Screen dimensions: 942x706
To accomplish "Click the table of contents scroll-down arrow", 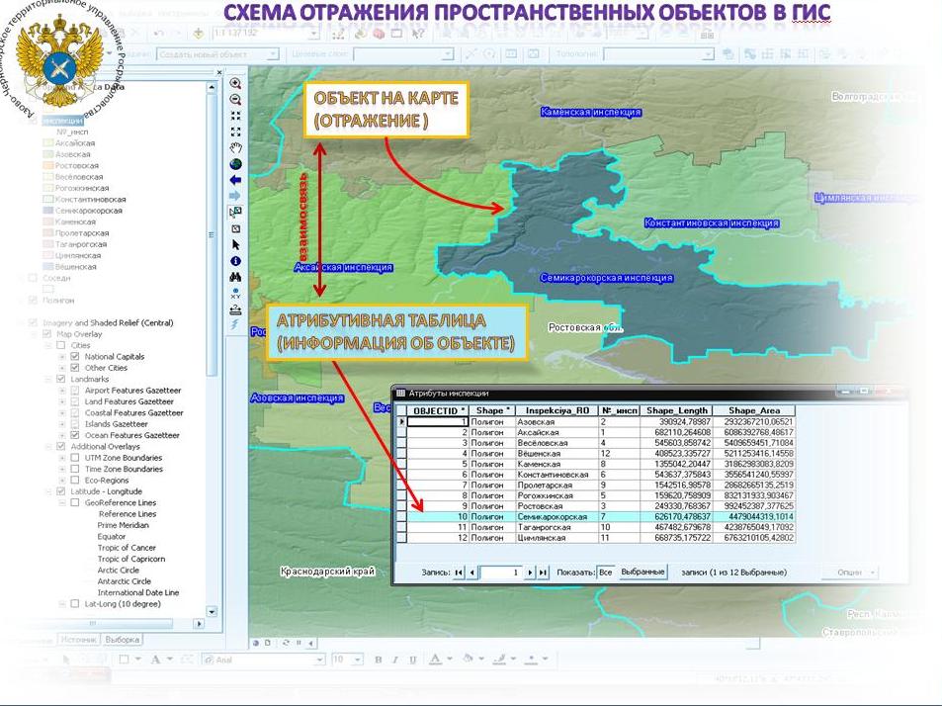I will pos(212,612).
